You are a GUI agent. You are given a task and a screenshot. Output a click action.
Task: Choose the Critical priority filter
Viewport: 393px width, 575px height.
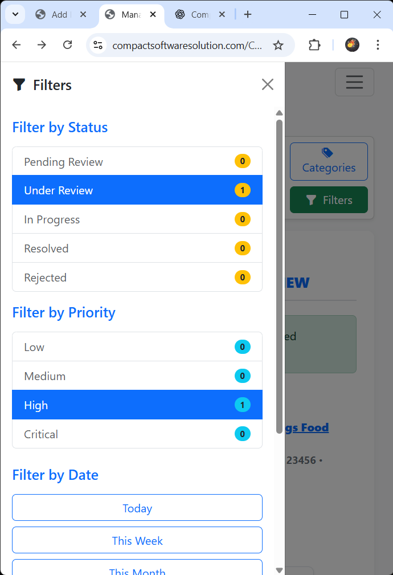click(x=137, y=434)
